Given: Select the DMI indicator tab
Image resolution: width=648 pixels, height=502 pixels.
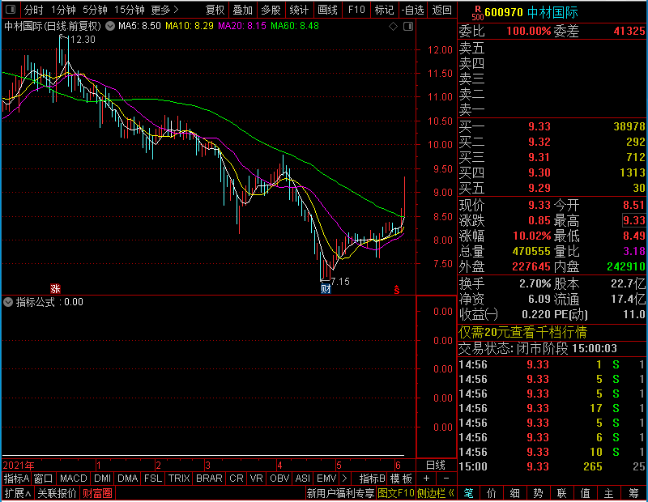Looking at the screenshot, I should click(x=102, y=479).
